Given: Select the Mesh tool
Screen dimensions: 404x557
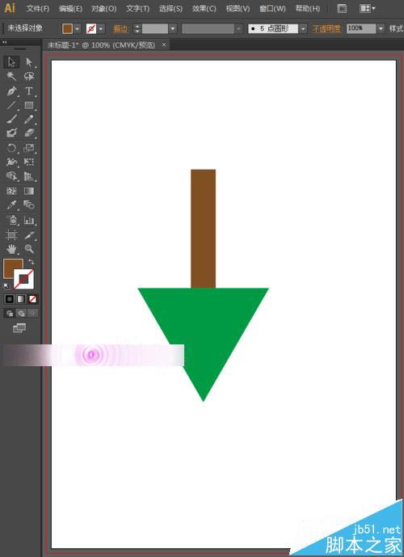Looking at the screenshot, I should tap(11, 191).
